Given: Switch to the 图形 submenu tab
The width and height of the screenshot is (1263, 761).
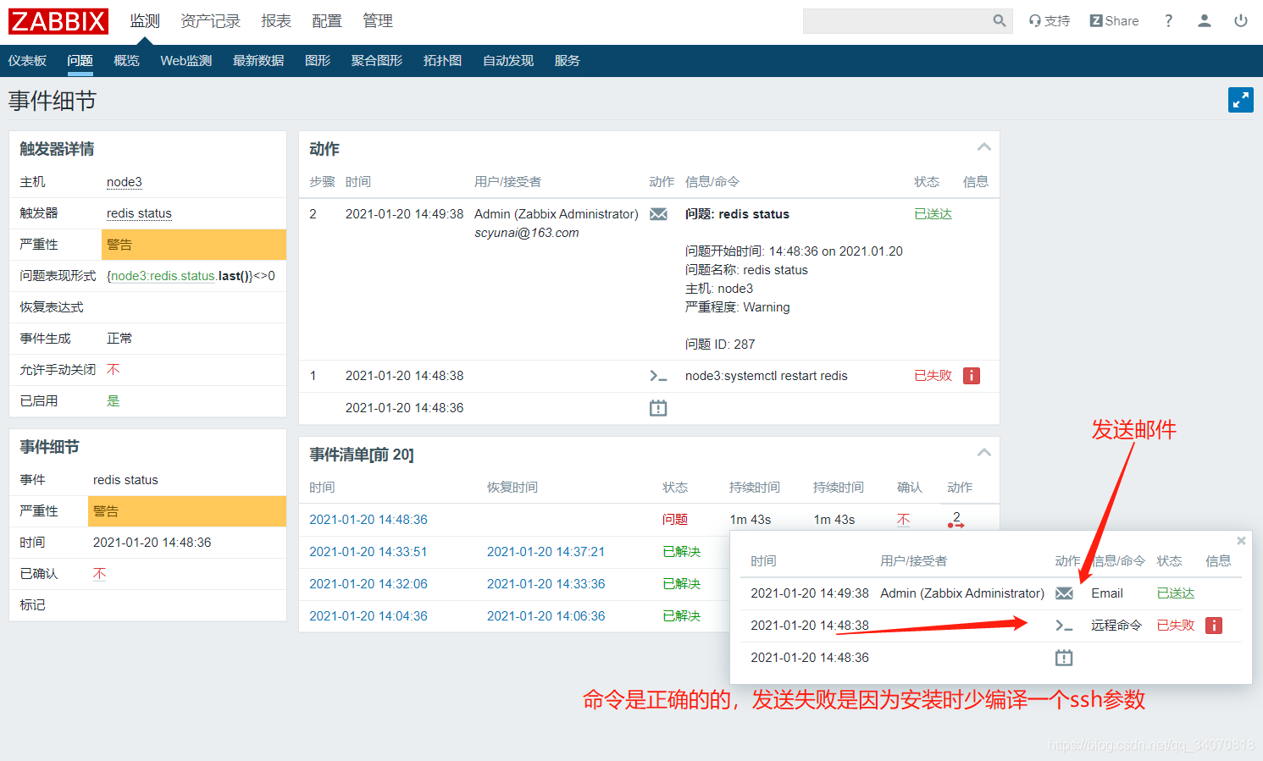Looking at the screenshot, I should coord(318,61).
